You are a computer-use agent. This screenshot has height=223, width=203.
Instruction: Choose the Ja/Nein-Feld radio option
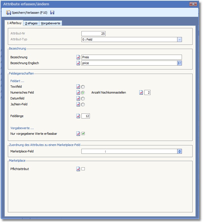coord(83,104)
